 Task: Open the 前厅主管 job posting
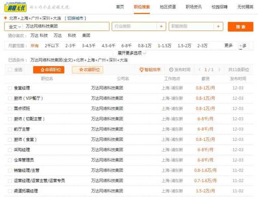click(22, 129)
